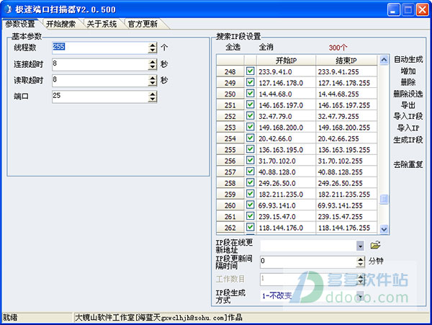
Task: Click the scroll-down arrow of the IP list
Action: [384, 228]
